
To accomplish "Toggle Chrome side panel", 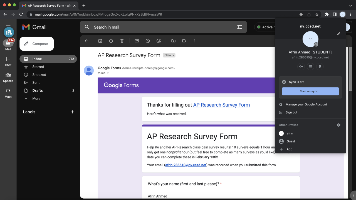I will click(x=335, y=14).
